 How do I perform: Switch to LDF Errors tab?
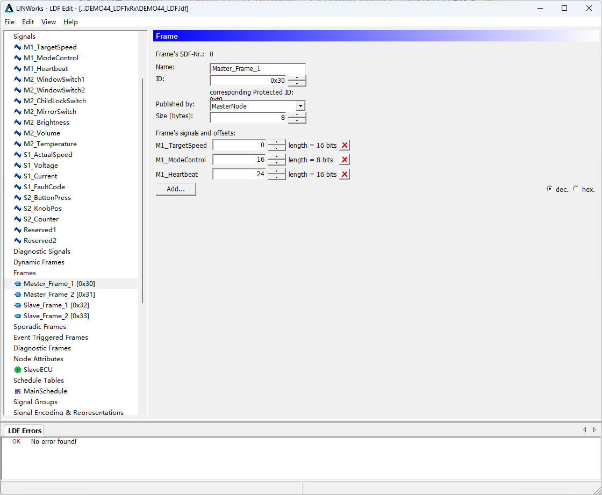[x=24, y=431]
